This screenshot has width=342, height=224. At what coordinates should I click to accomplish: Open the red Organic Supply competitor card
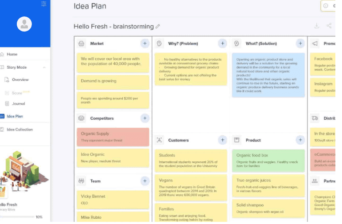pos(113,136)
